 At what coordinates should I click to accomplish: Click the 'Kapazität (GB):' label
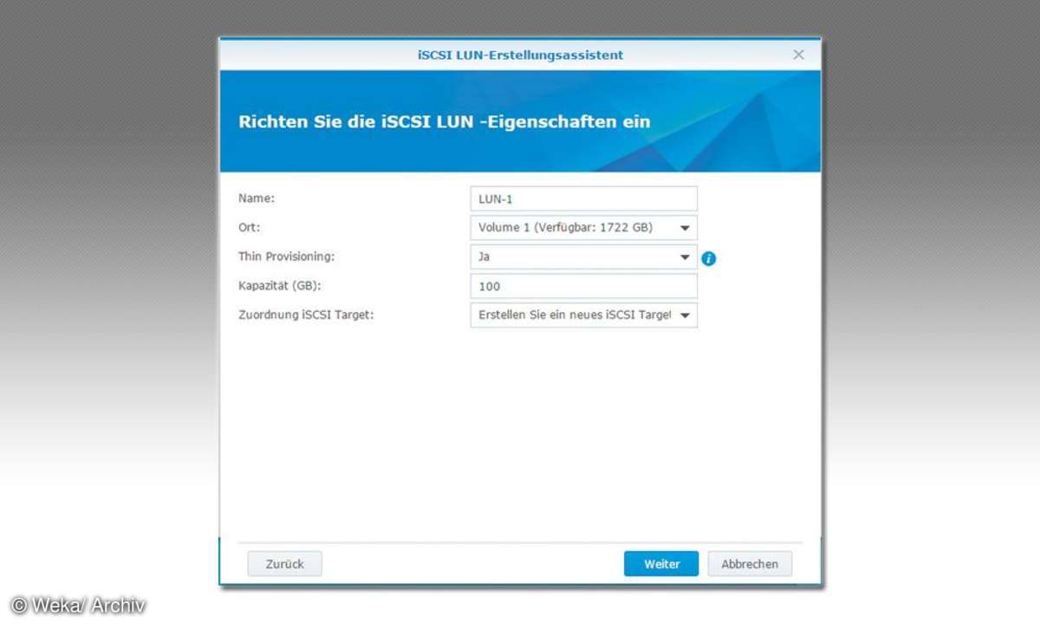pyautogui.click(x=280, y=286)
